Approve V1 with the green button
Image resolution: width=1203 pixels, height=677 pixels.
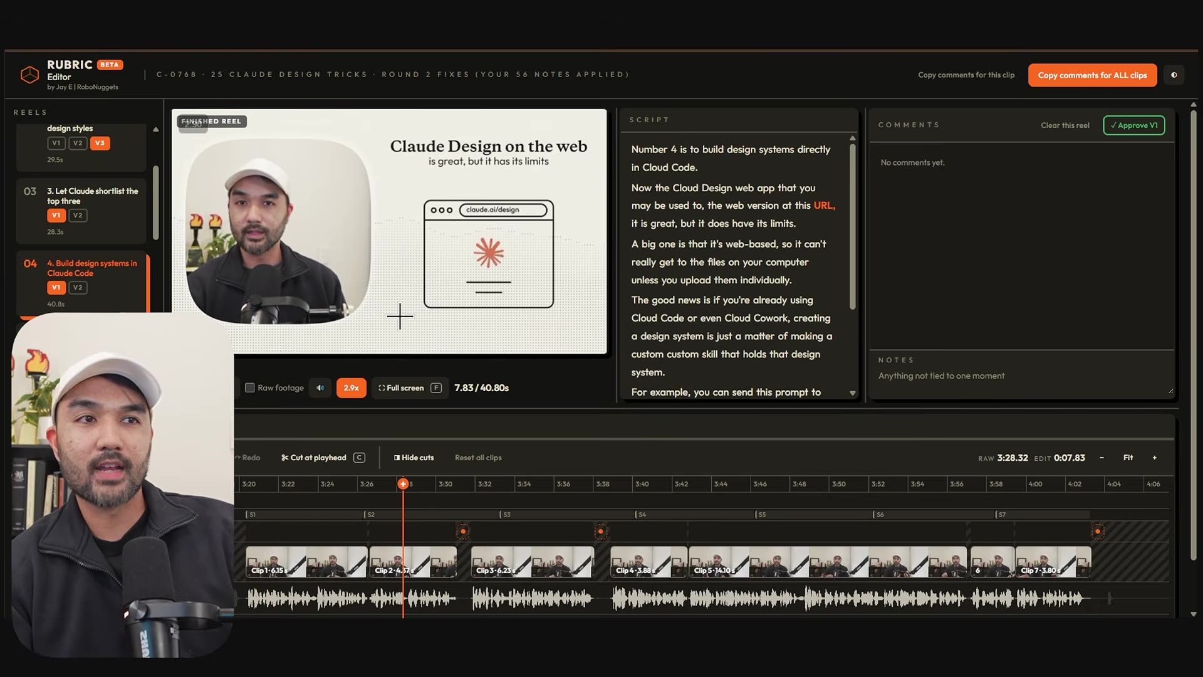point(1134,125)
